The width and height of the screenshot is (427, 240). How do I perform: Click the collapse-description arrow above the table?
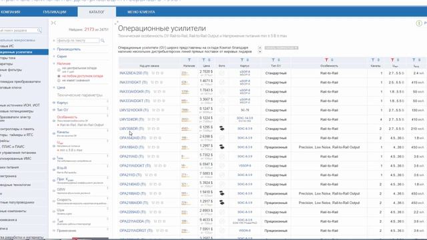(x=260, y=47)
